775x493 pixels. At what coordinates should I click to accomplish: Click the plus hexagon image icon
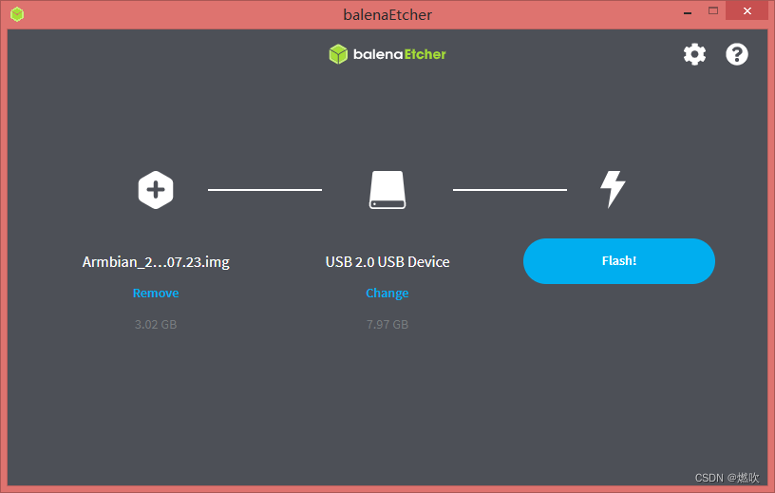point(156,190)
